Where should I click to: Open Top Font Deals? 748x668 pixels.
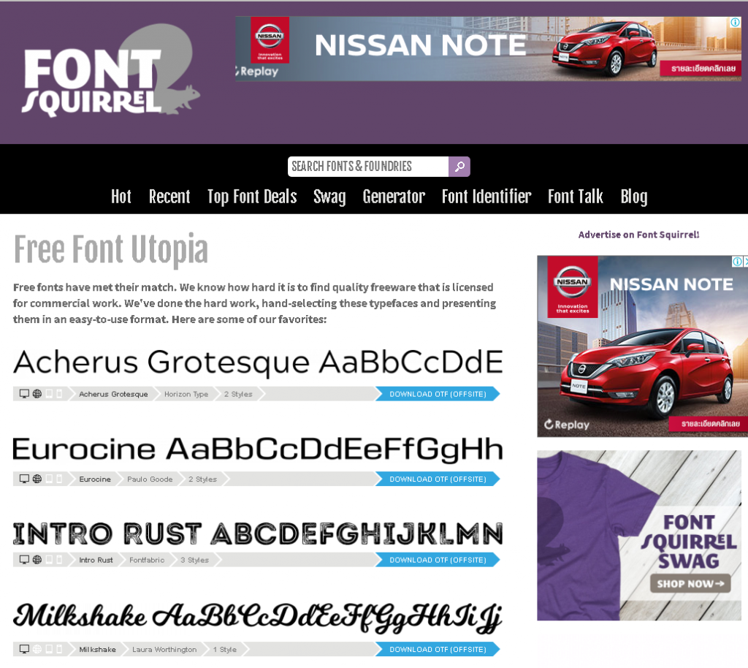pyautogui.click(x=252, y=197)
